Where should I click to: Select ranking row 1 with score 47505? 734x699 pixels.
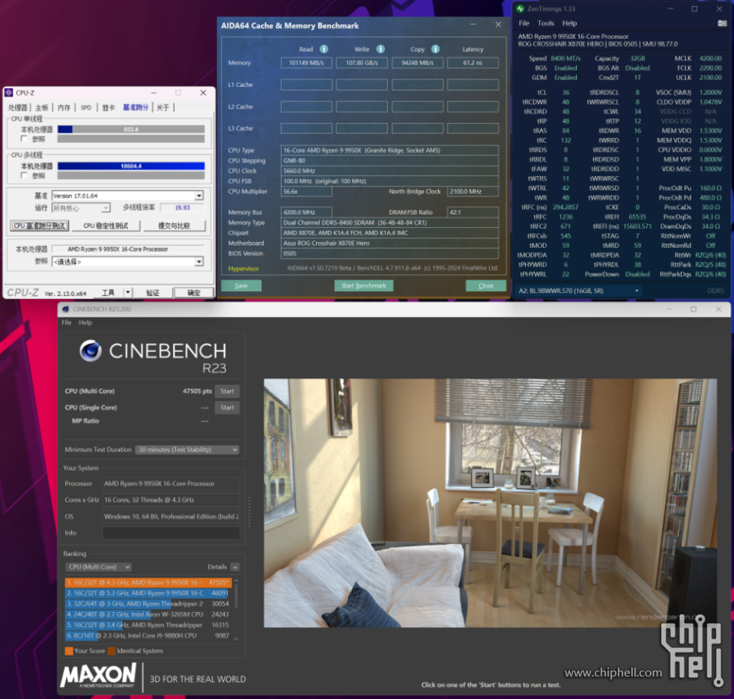tap(148, 582)
